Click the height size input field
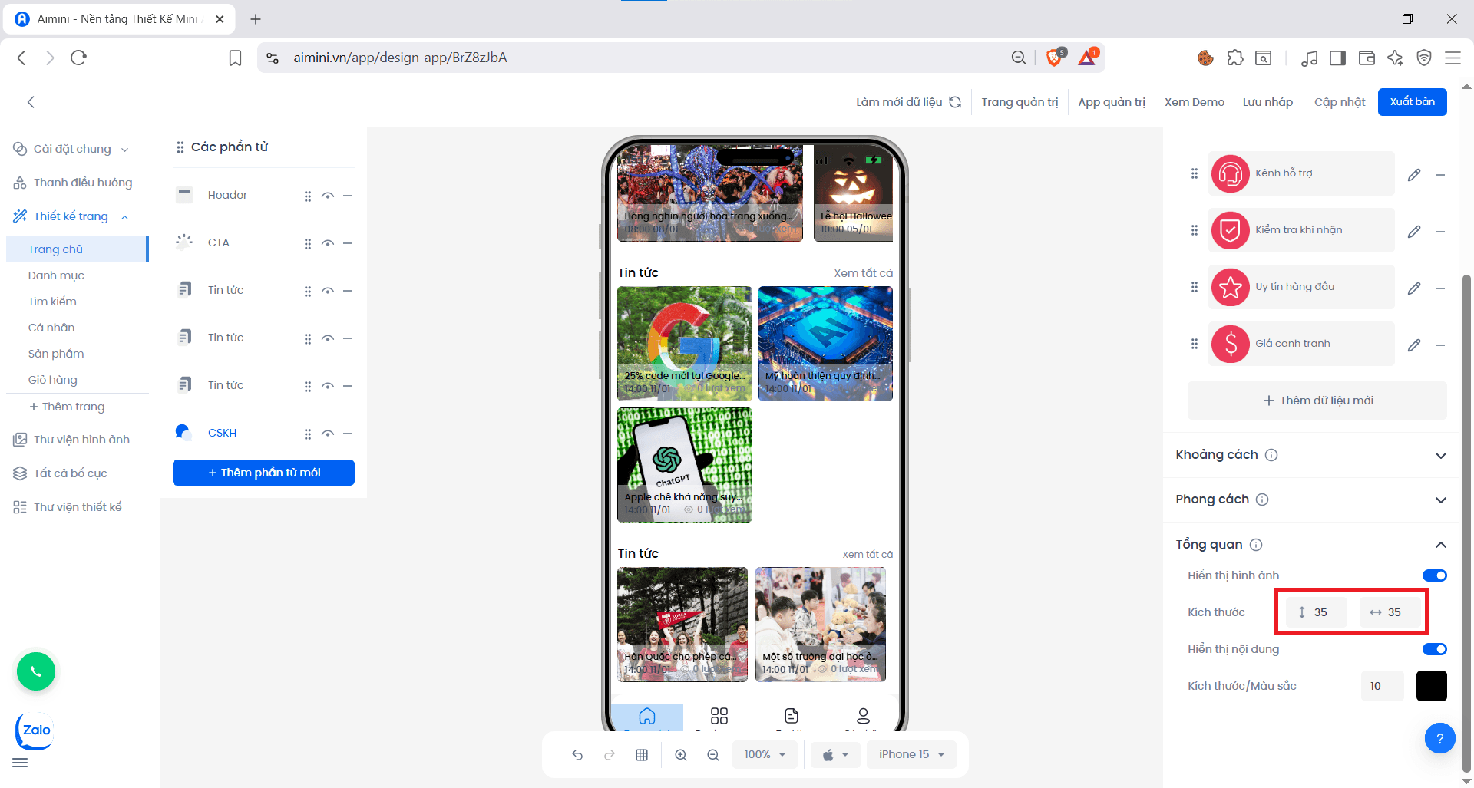 click(x=1321, y=612)
